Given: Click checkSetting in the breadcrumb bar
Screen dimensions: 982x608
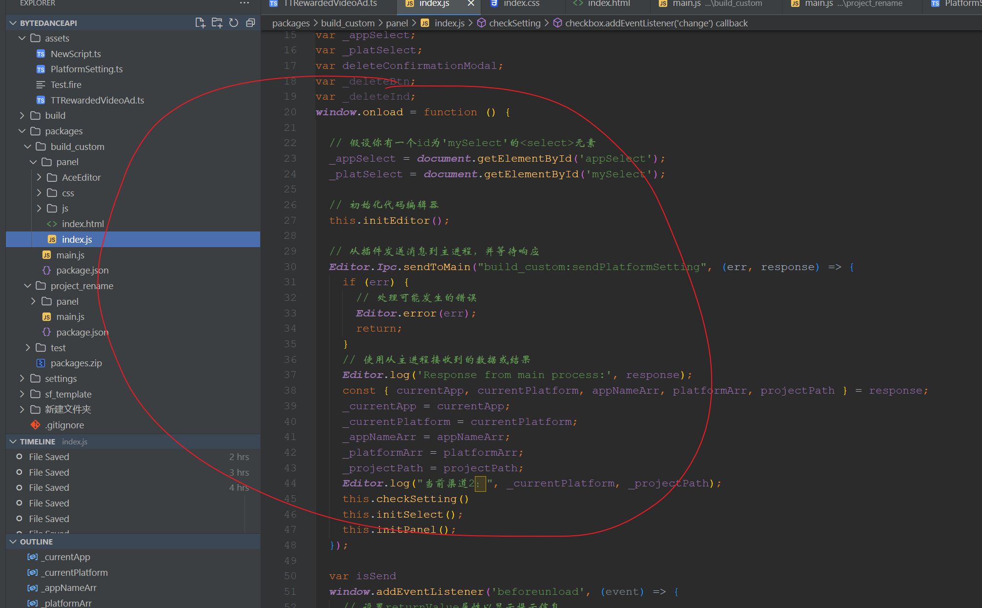Looking at the screenshot, I should (x=514, y=23).
